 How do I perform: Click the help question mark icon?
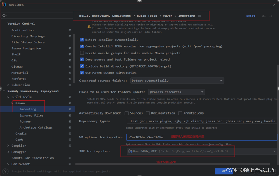6,171
